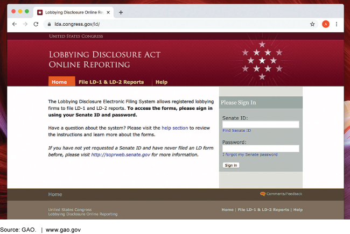Click the Comments/Feedback speech bubble icon
The image size is (350, 234).
click(x=262, y=194)
